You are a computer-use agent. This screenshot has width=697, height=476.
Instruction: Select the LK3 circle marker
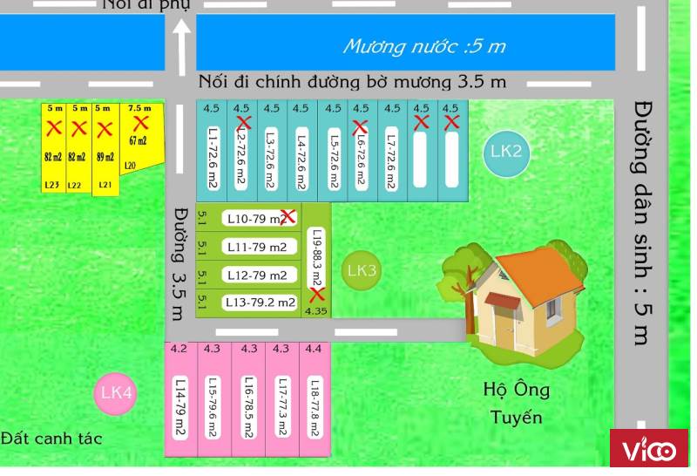point(361,271)
